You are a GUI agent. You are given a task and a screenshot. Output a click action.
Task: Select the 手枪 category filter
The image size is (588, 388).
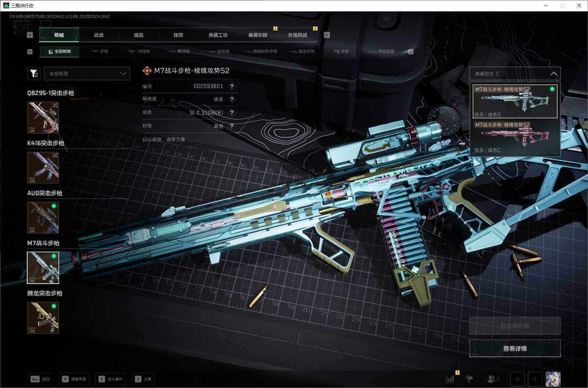(x=341, y=51)
